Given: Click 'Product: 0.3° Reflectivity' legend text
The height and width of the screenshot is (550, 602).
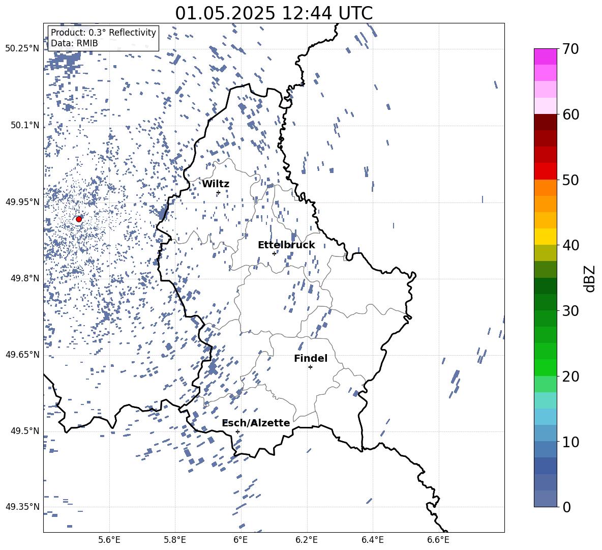Looking at the screenshot, I should pos(103,32).
